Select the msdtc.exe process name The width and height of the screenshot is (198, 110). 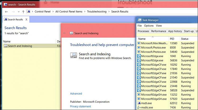(x=147, y=107)
